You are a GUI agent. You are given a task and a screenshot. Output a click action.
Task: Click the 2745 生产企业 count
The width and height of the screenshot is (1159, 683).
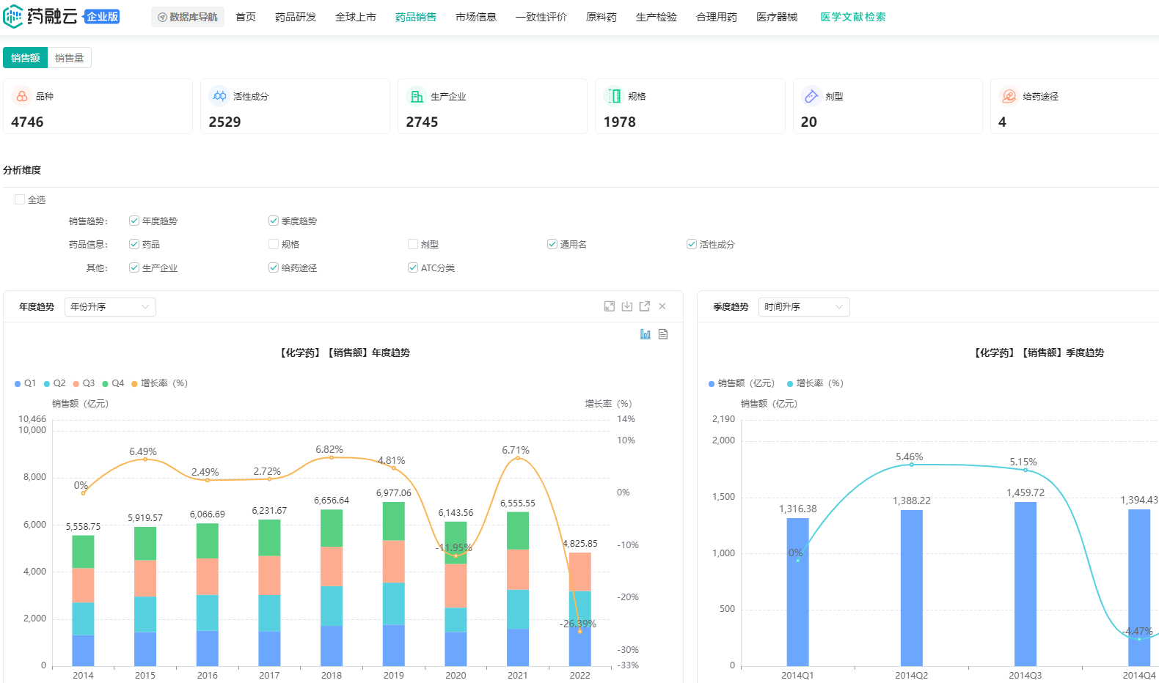(422, 122)
